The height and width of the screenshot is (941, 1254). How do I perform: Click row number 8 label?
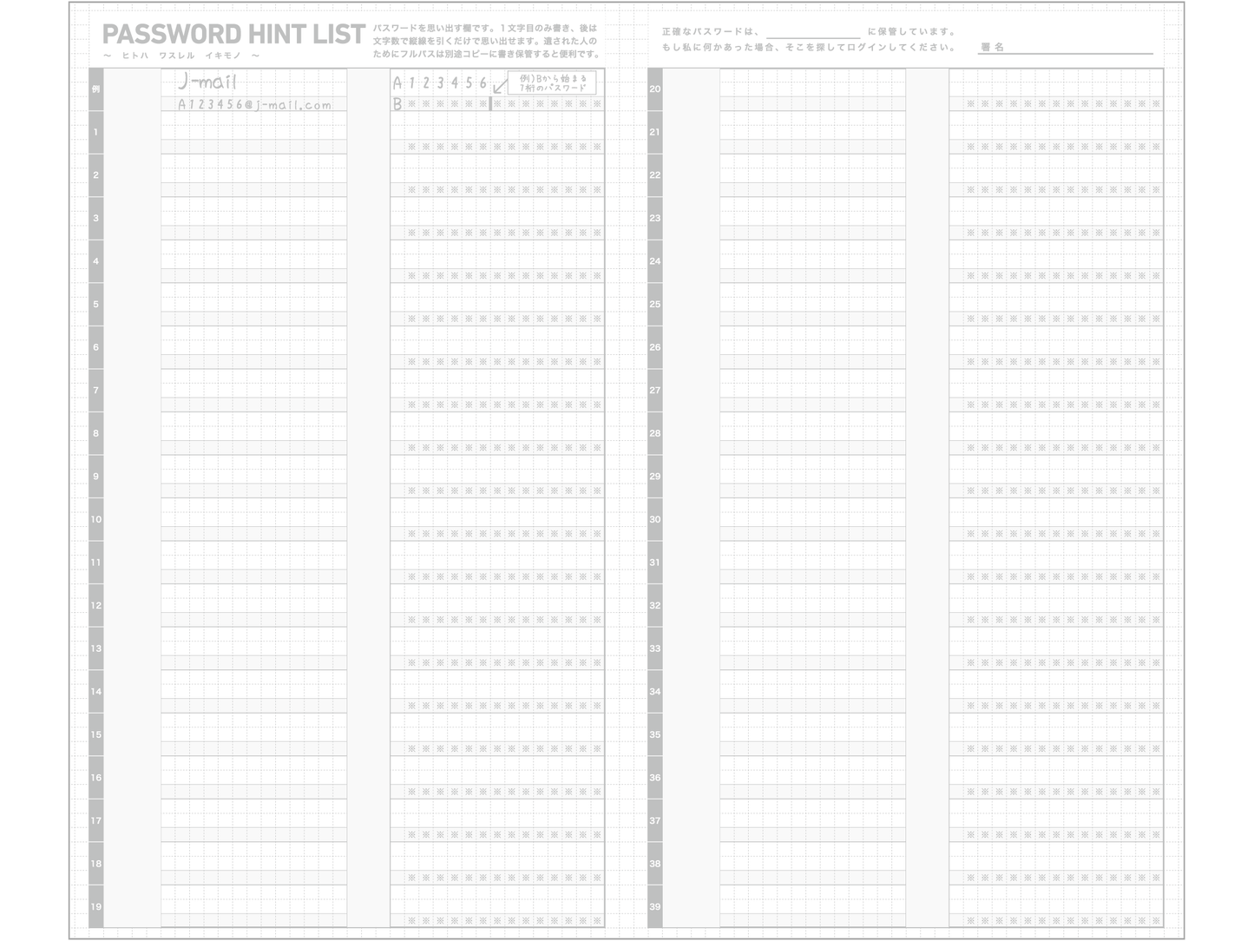pyautogui.click(x=95, y=433)
